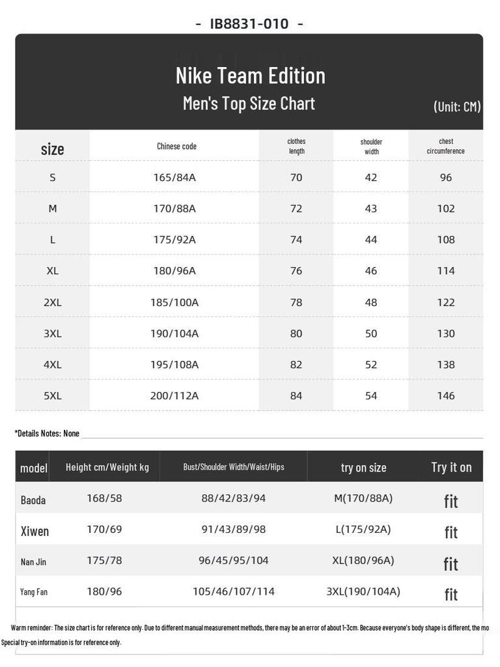Image resolution: width=500 pixels, height=667 pixels.
Task: Select the 2XL clothes length value 78
Action: click(x=296, y=302)
